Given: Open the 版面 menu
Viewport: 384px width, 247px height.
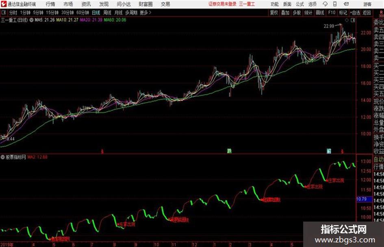Looking at the screenshot, I should click(x=287, y=4).
